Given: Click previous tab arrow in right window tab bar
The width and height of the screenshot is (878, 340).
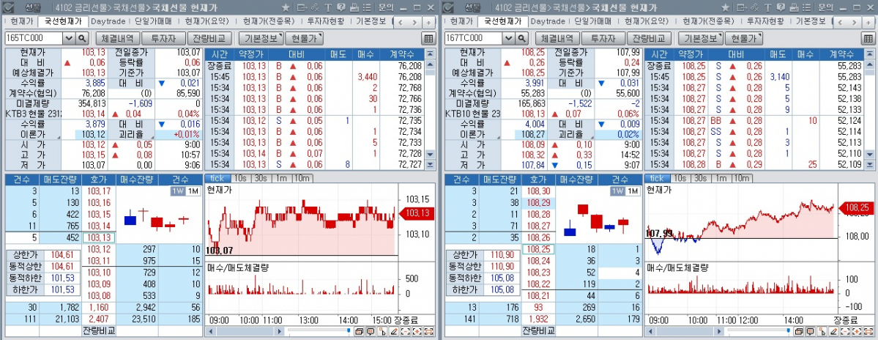Looking at the screenshot, I should [x=840, y=23].
